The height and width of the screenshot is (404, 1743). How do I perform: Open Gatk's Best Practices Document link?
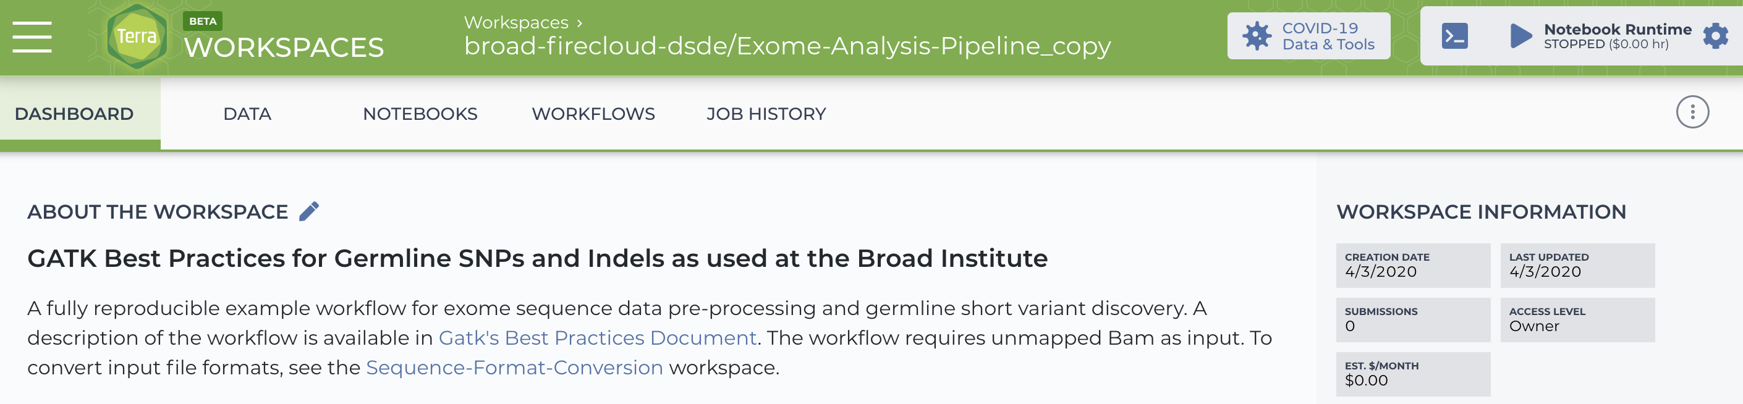tap(598, 338)
